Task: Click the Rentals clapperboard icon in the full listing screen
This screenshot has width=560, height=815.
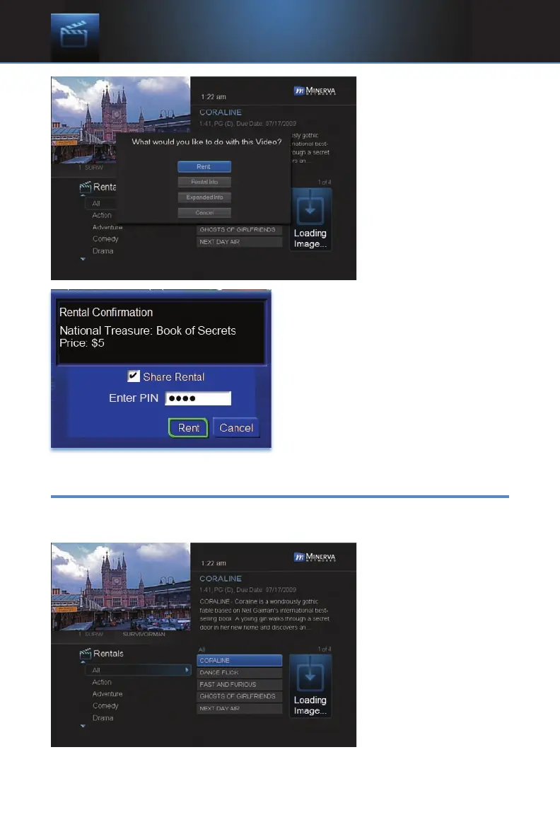Action: 85,654
